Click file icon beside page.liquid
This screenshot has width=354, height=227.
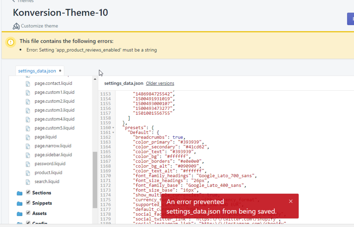click(28, 138)
